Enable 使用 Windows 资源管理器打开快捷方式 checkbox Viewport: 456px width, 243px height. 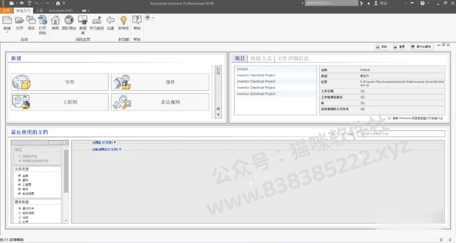389,118
